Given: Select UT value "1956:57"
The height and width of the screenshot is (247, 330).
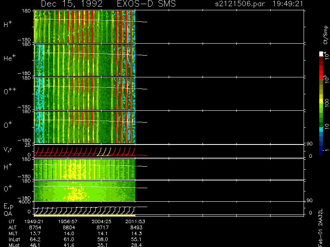Looking at the screenshot, I should (x=68, y=221).
